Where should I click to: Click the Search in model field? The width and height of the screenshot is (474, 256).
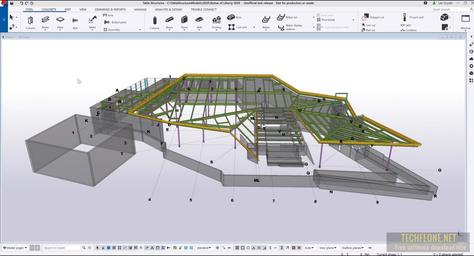(62, 248)
